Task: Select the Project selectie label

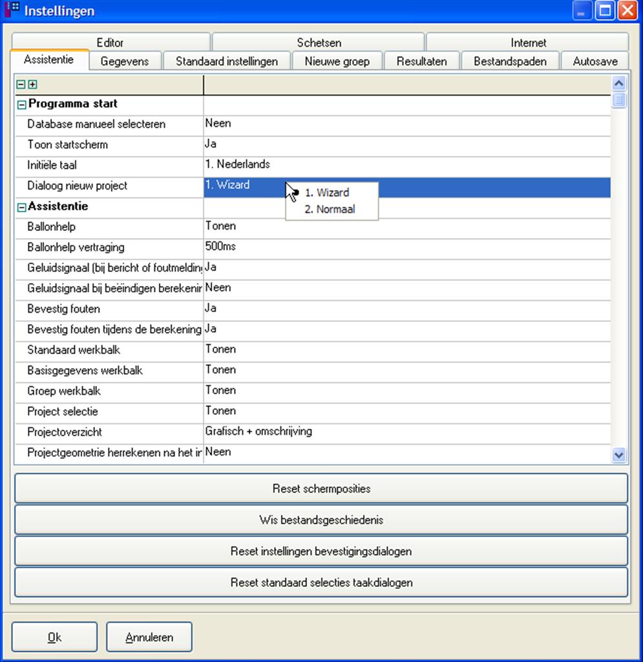Action: click(63, 412)
